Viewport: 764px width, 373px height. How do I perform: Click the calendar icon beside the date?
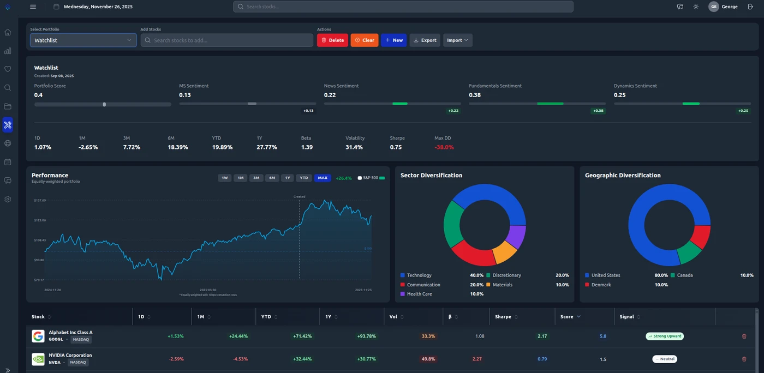click(56, 7)
